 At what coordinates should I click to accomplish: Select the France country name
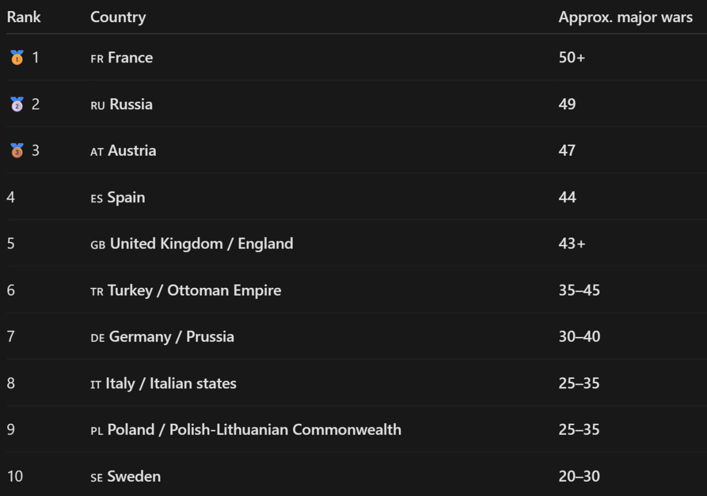click(x=130, y=57)
